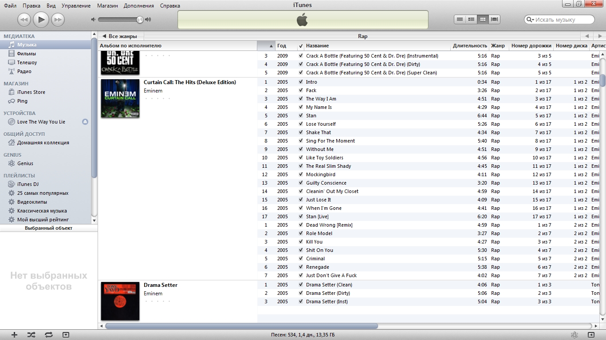606x340 pixels.
Task: Click the Выбранный объект panel header
Action: coord(49,228)
